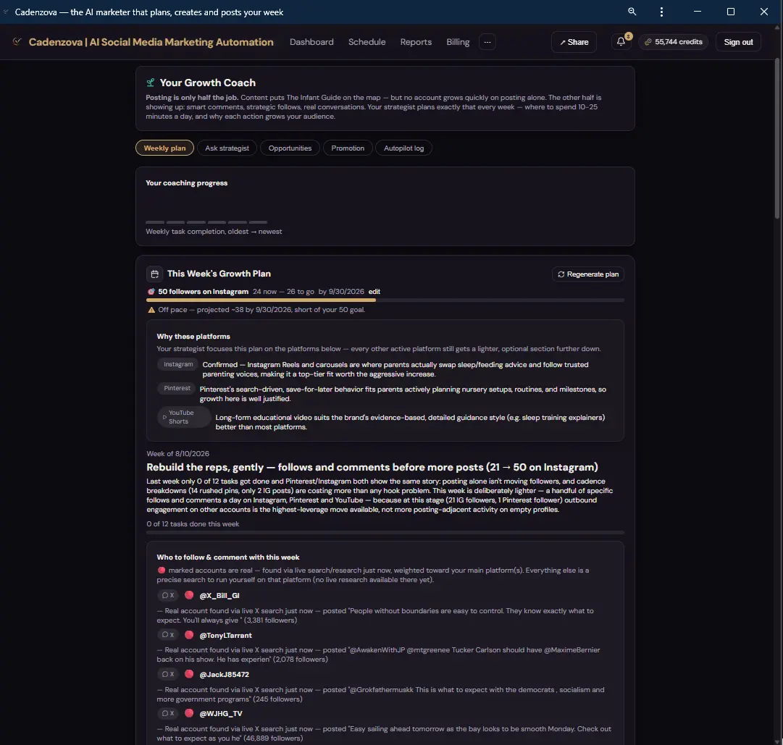Open the three-dot window menu
Image resolution: width=783 pixels, height=745 pixels.
[x=661, y=12]
